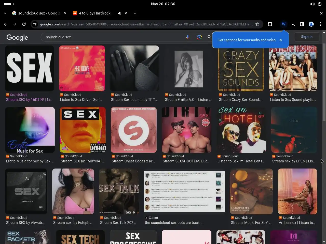
Task: Open the downloads icon in toolbar
Action: 293,24
